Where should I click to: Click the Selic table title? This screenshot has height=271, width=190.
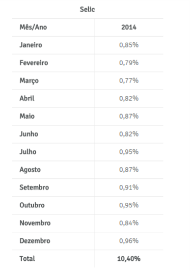87,9
